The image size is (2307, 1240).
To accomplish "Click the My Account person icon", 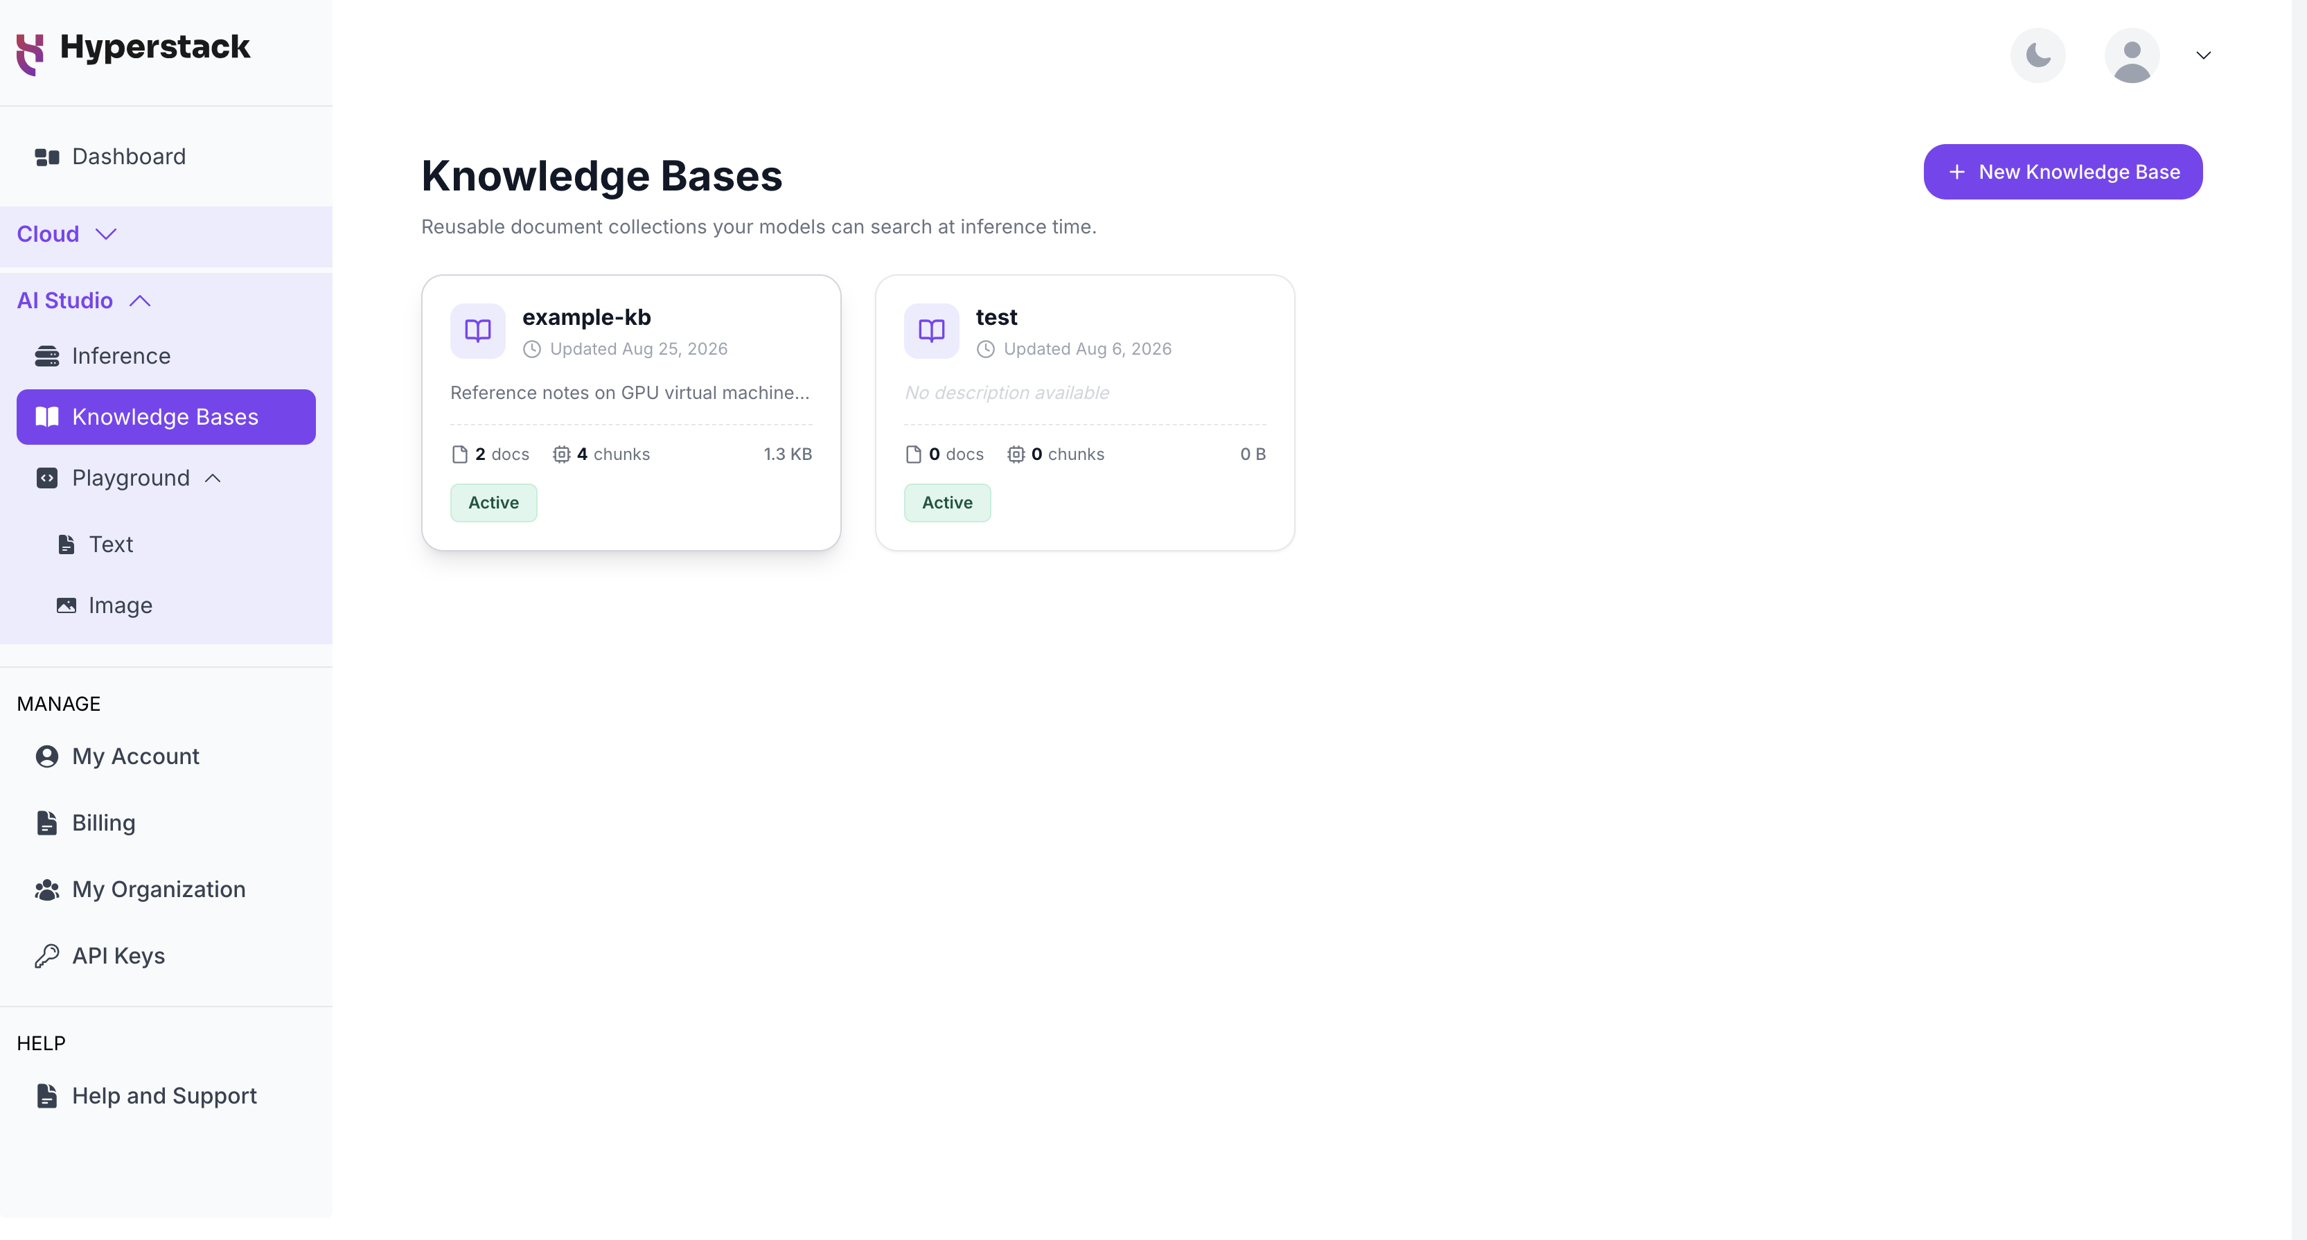I will [46, 756].
